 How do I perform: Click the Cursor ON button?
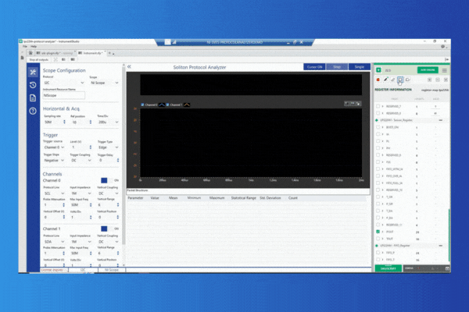(314, 68)
